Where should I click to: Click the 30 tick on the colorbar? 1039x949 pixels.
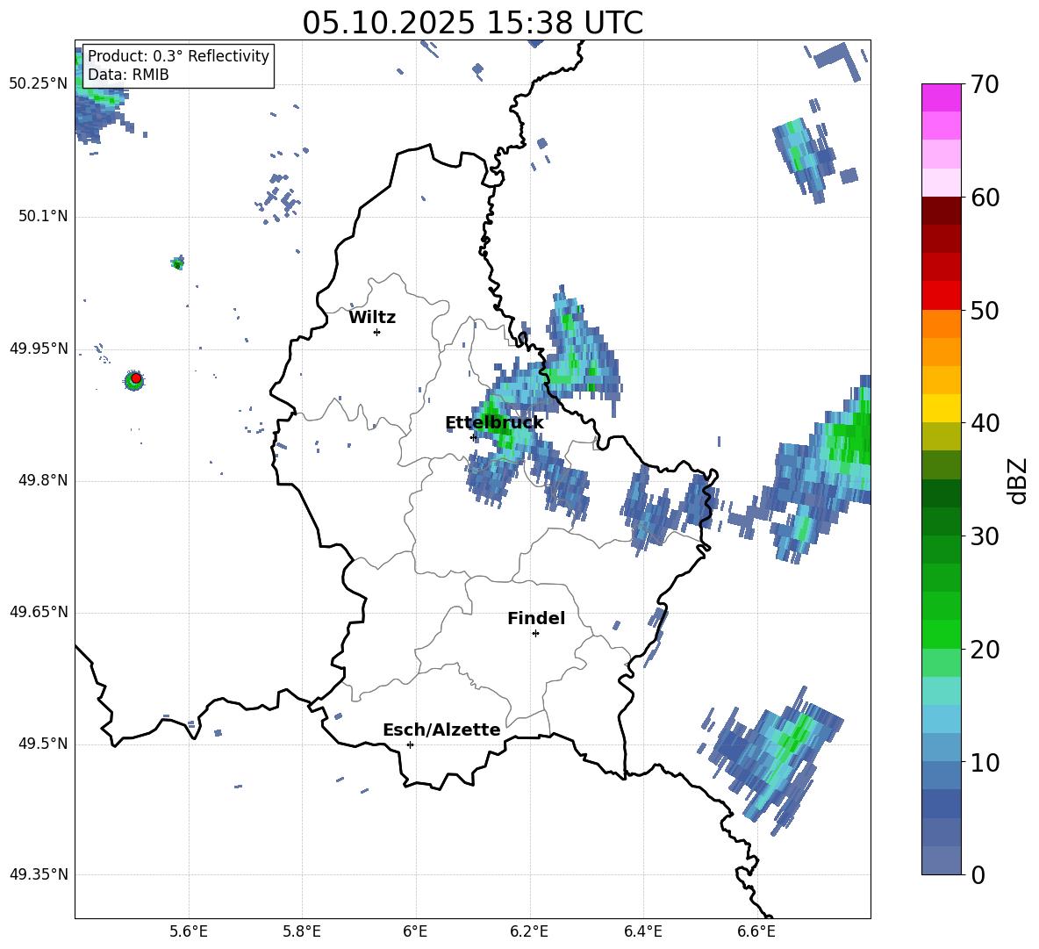[x=984, y=536]
